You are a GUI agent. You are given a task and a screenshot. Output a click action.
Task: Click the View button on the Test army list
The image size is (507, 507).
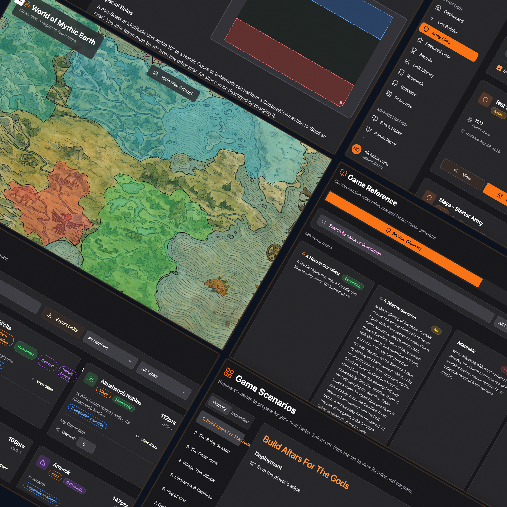tap(463, 174)
